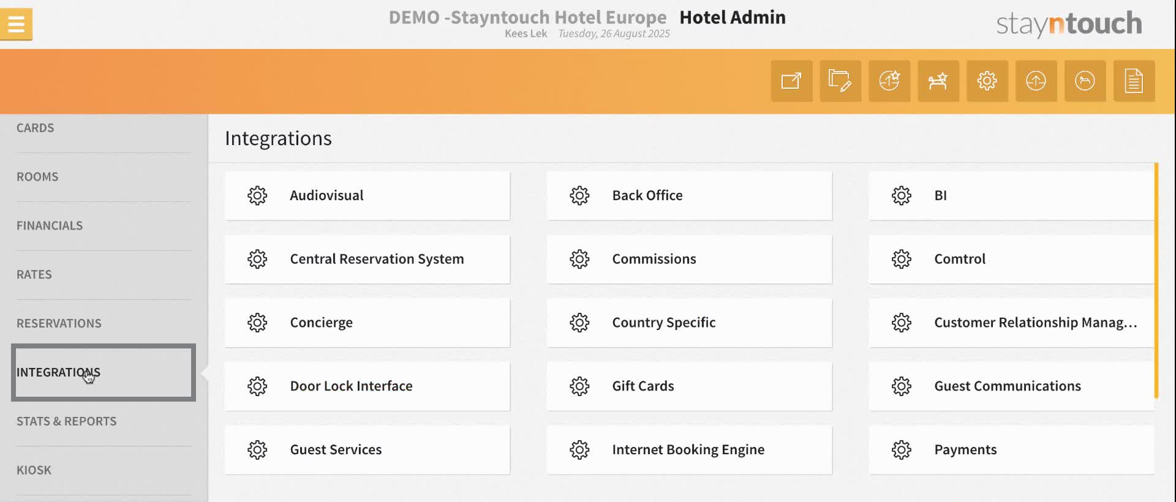Click the gear icon beside BI
Viewport: 1176px width, 502px height.
[x=902, y=195]
